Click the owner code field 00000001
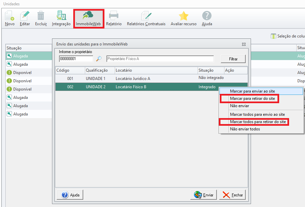 (x=76, y=59)
